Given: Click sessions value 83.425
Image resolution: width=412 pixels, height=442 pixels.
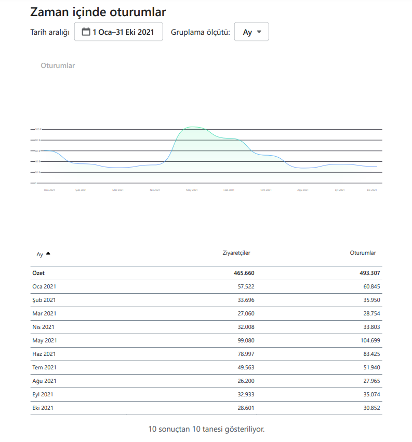Looking at the screenshot, I should coord(371,354).
